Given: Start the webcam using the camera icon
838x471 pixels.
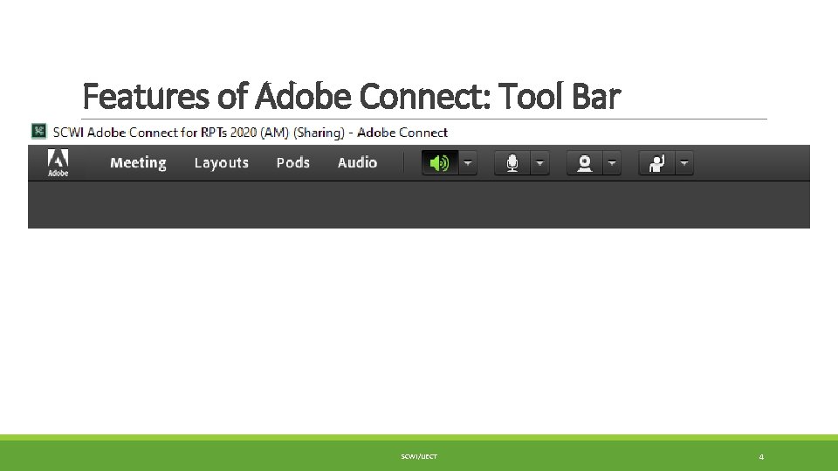Looking at the screenshot, I should tap(585, 163).
